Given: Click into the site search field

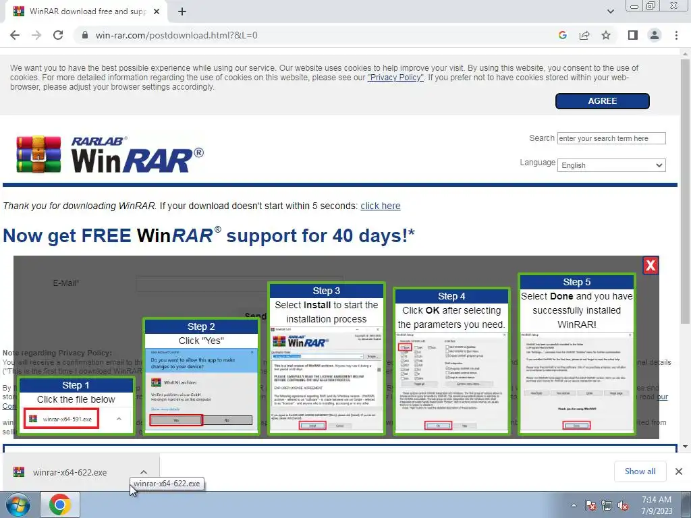Looking at the screenshot, I should click(611, 138).
